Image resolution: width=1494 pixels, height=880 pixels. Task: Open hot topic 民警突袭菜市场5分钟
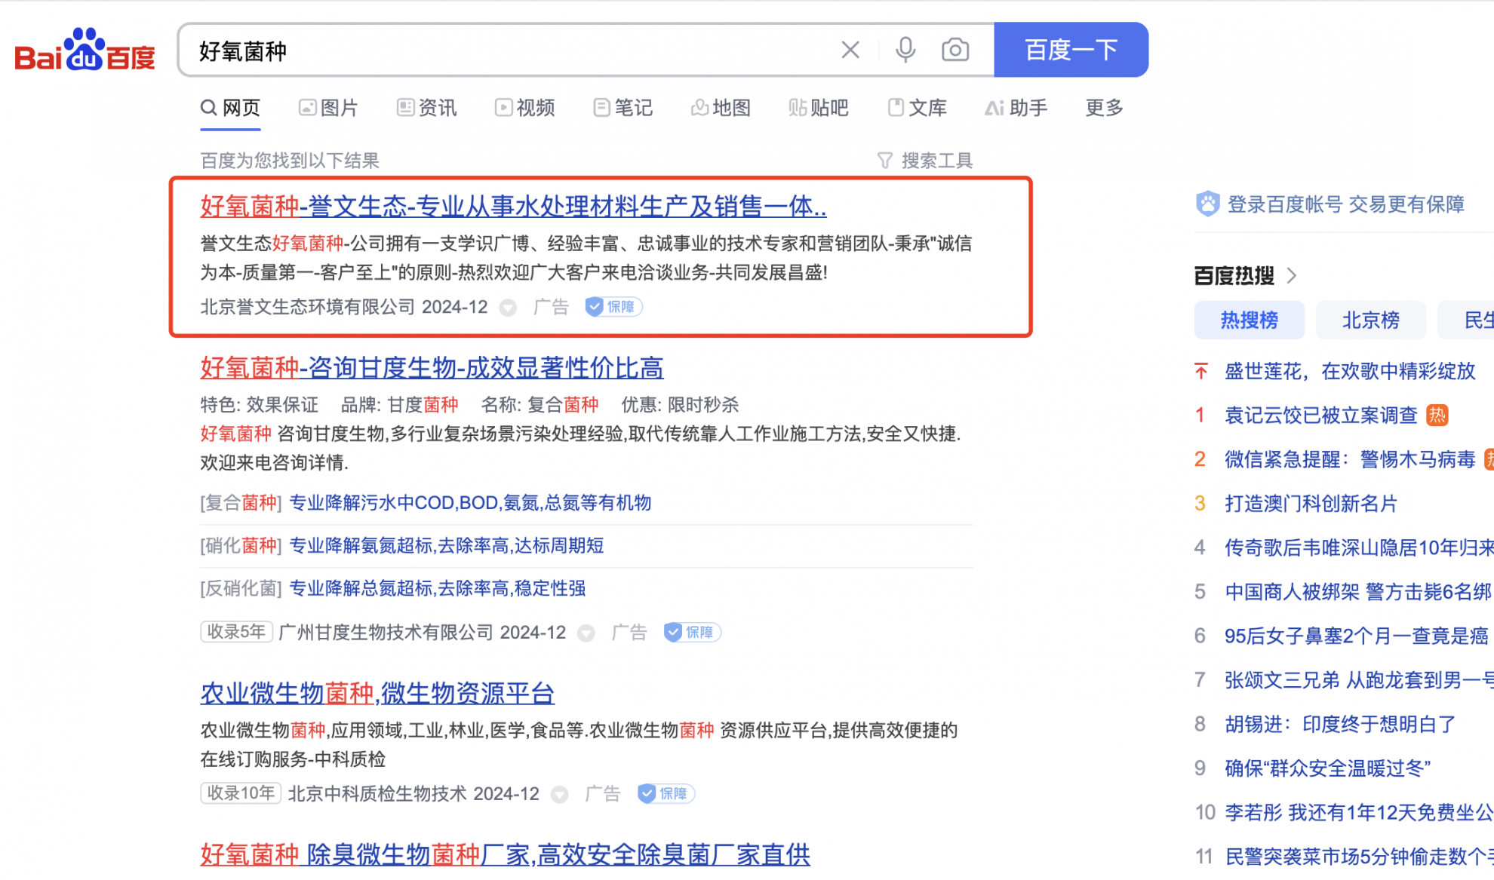point(1358,857)
